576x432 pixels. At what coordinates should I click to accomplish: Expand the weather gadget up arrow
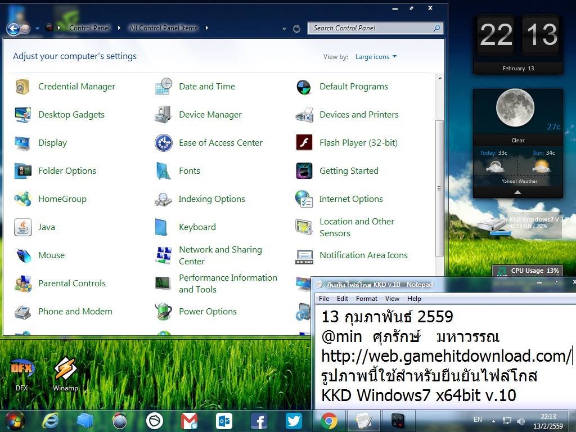point(517,192)
